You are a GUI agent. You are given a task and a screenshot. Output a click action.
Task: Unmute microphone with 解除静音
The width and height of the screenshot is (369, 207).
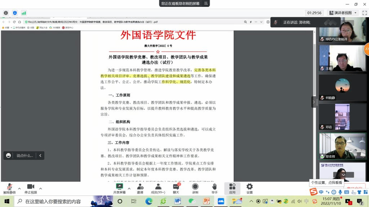click(9, 187)
